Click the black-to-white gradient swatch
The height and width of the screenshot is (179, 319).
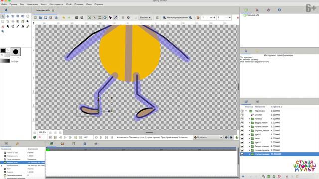coord(5,61)
